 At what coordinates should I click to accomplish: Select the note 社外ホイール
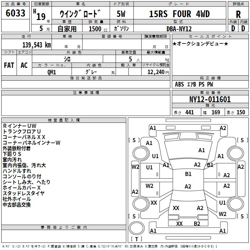click(17, 199)
